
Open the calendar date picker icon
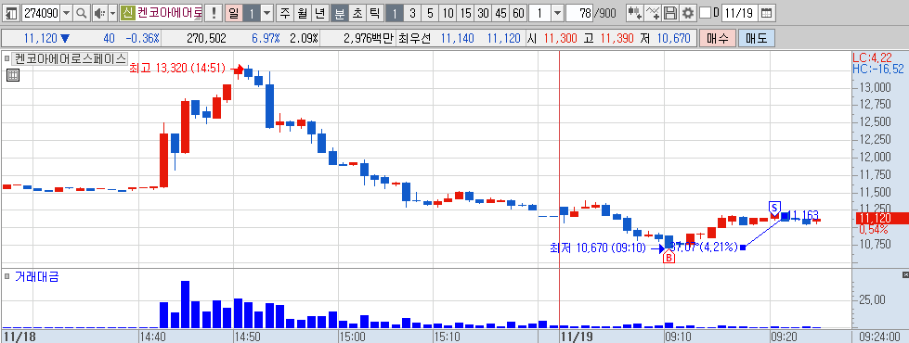coord(766,13)
